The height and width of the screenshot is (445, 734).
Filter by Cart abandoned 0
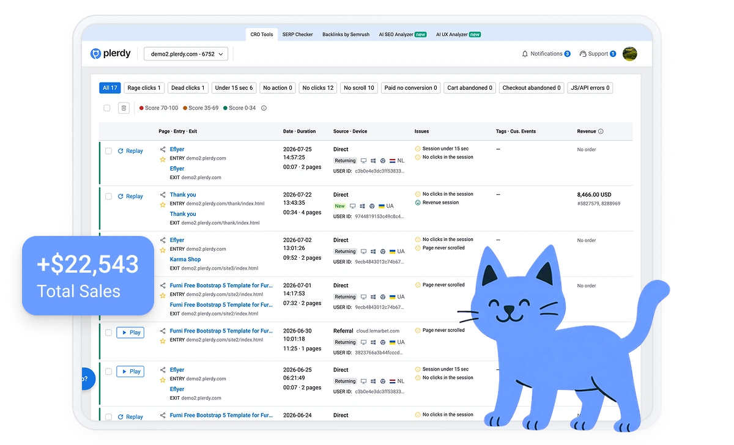(x=470, y=88)
